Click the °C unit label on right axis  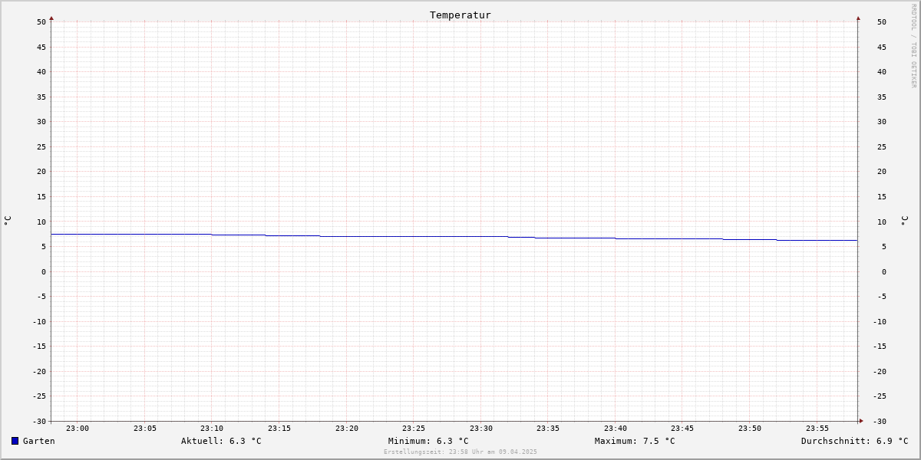[x=904, y=221]
